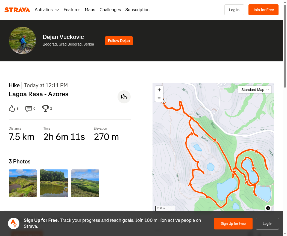
Task: View Dejan Vuckovic's profile picture
Action: pos(22,40)
